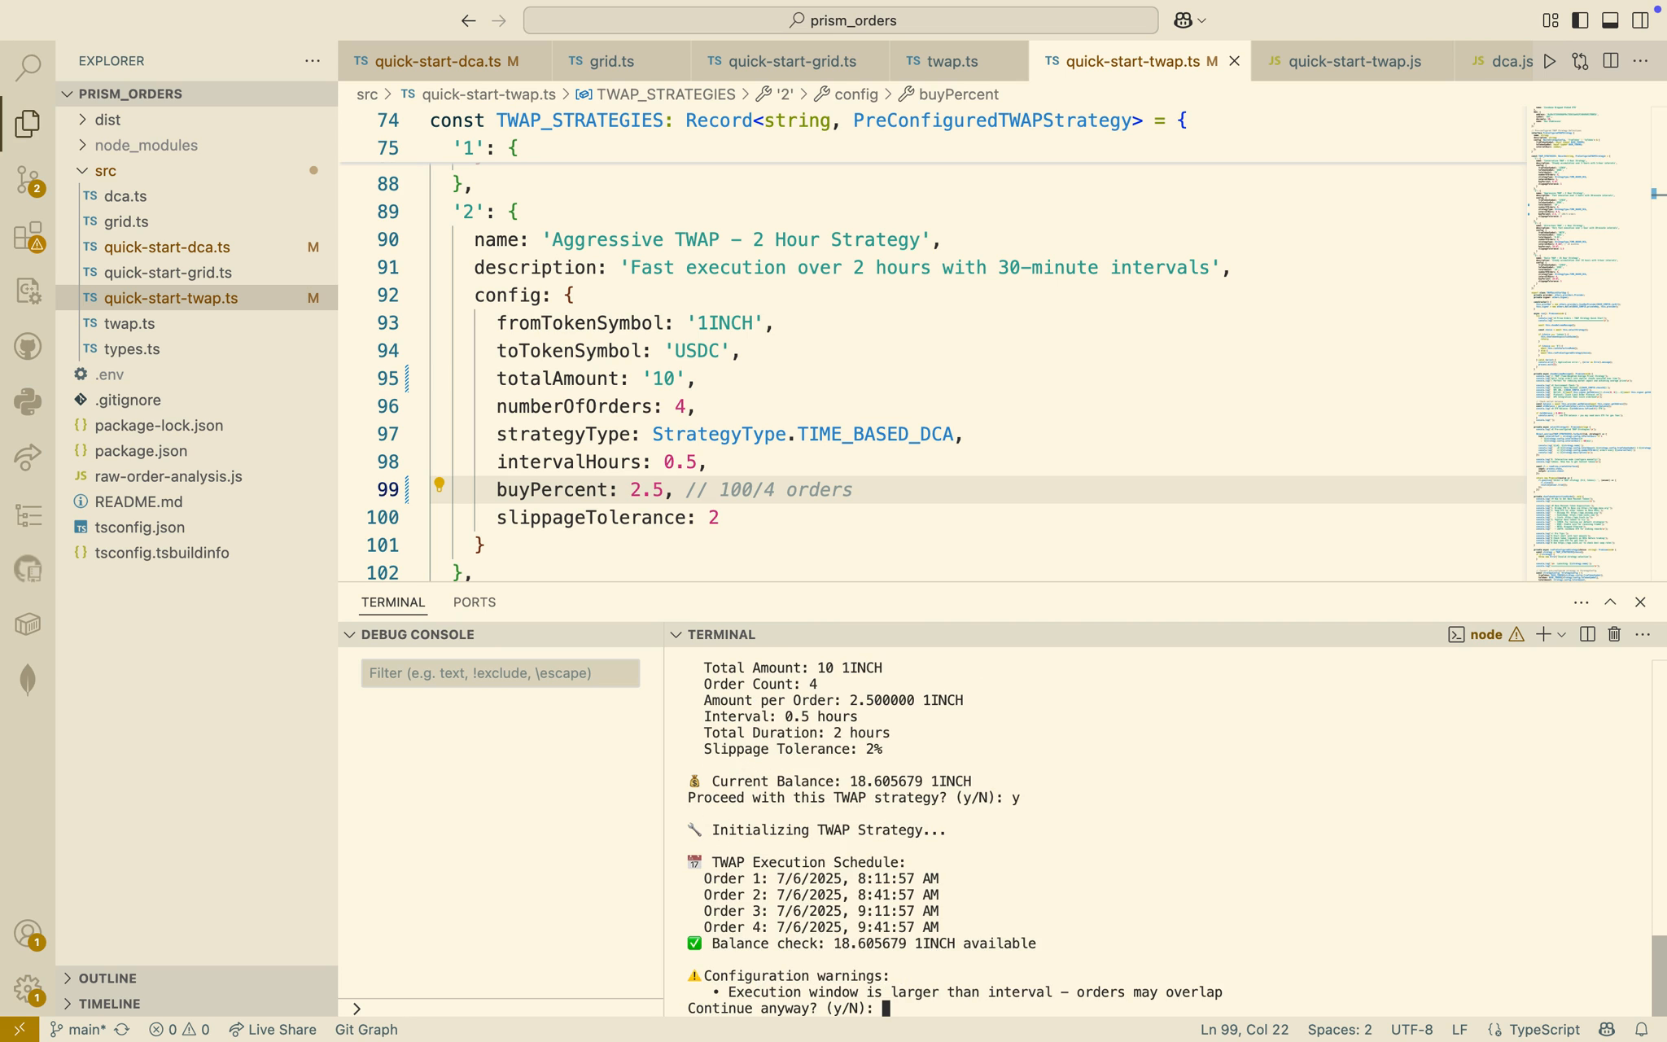Open the notifications bell in status bar
Screen dimensions: 1667x1042
tap(1642, 1030)
